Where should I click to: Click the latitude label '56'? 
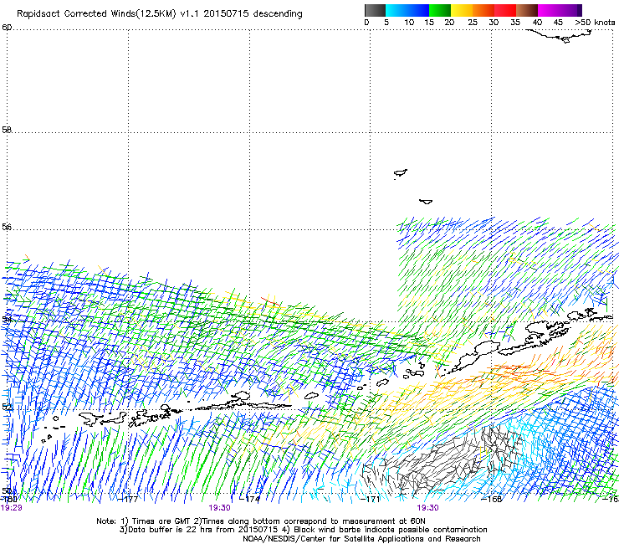[7, 227]
